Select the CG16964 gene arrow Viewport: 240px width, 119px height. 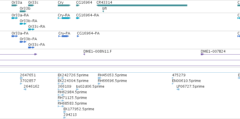(x=78, y=5)
